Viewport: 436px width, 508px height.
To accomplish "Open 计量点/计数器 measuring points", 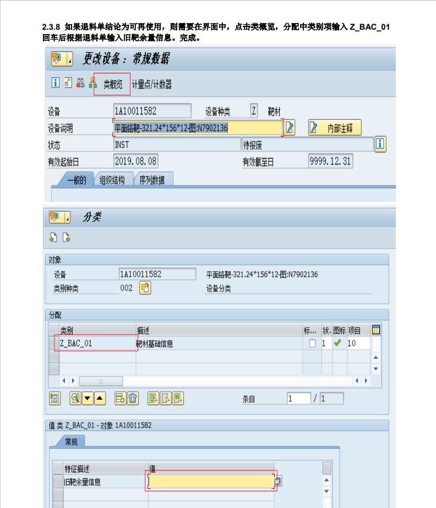I will click(x=151, y=84).
